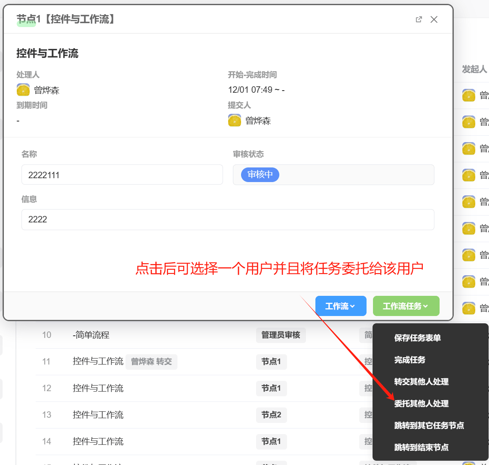Click the 管理员审核 tag in row 10
Viewport: 489px width, 465px height.
281,335
